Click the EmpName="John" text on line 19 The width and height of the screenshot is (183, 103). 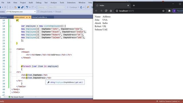[50, 29]
